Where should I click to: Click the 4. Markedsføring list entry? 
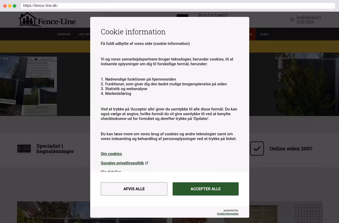pyautogui.click(x=116, y=93)
